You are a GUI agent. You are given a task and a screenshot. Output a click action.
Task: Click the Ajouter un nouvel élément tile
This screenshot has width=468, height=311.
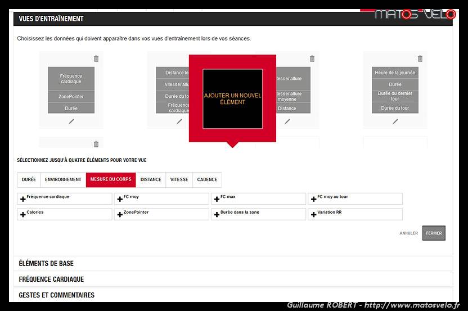pyautogui.click(x=232, y=99)
